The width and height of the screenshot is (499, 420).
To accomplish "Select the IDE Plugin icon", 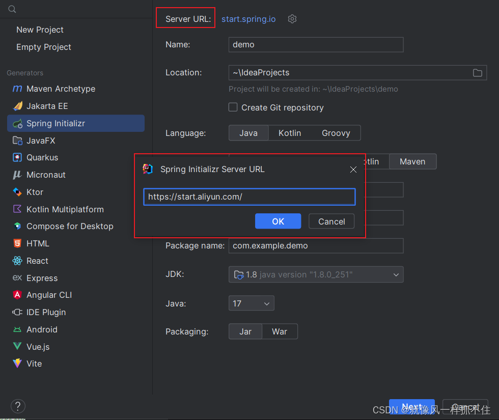I will coord(17,312).
